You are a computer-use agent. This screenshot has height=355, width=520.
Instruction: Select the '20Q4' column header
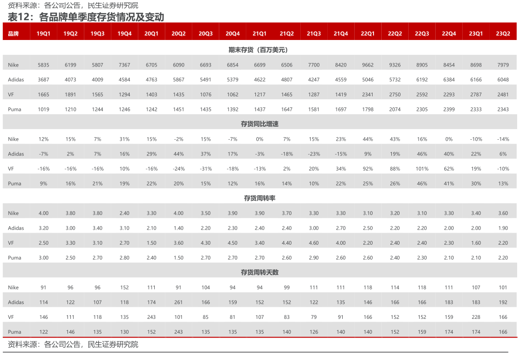(232, 34)
